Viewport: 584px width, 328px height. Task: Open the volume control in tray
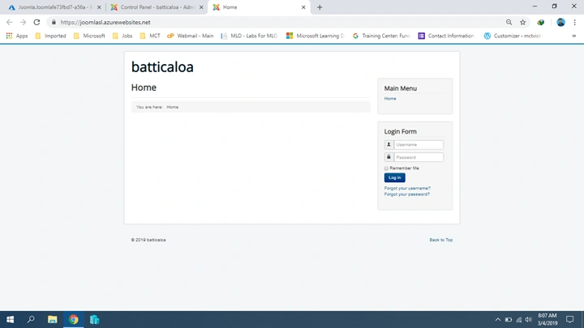[x=529, y=319]
